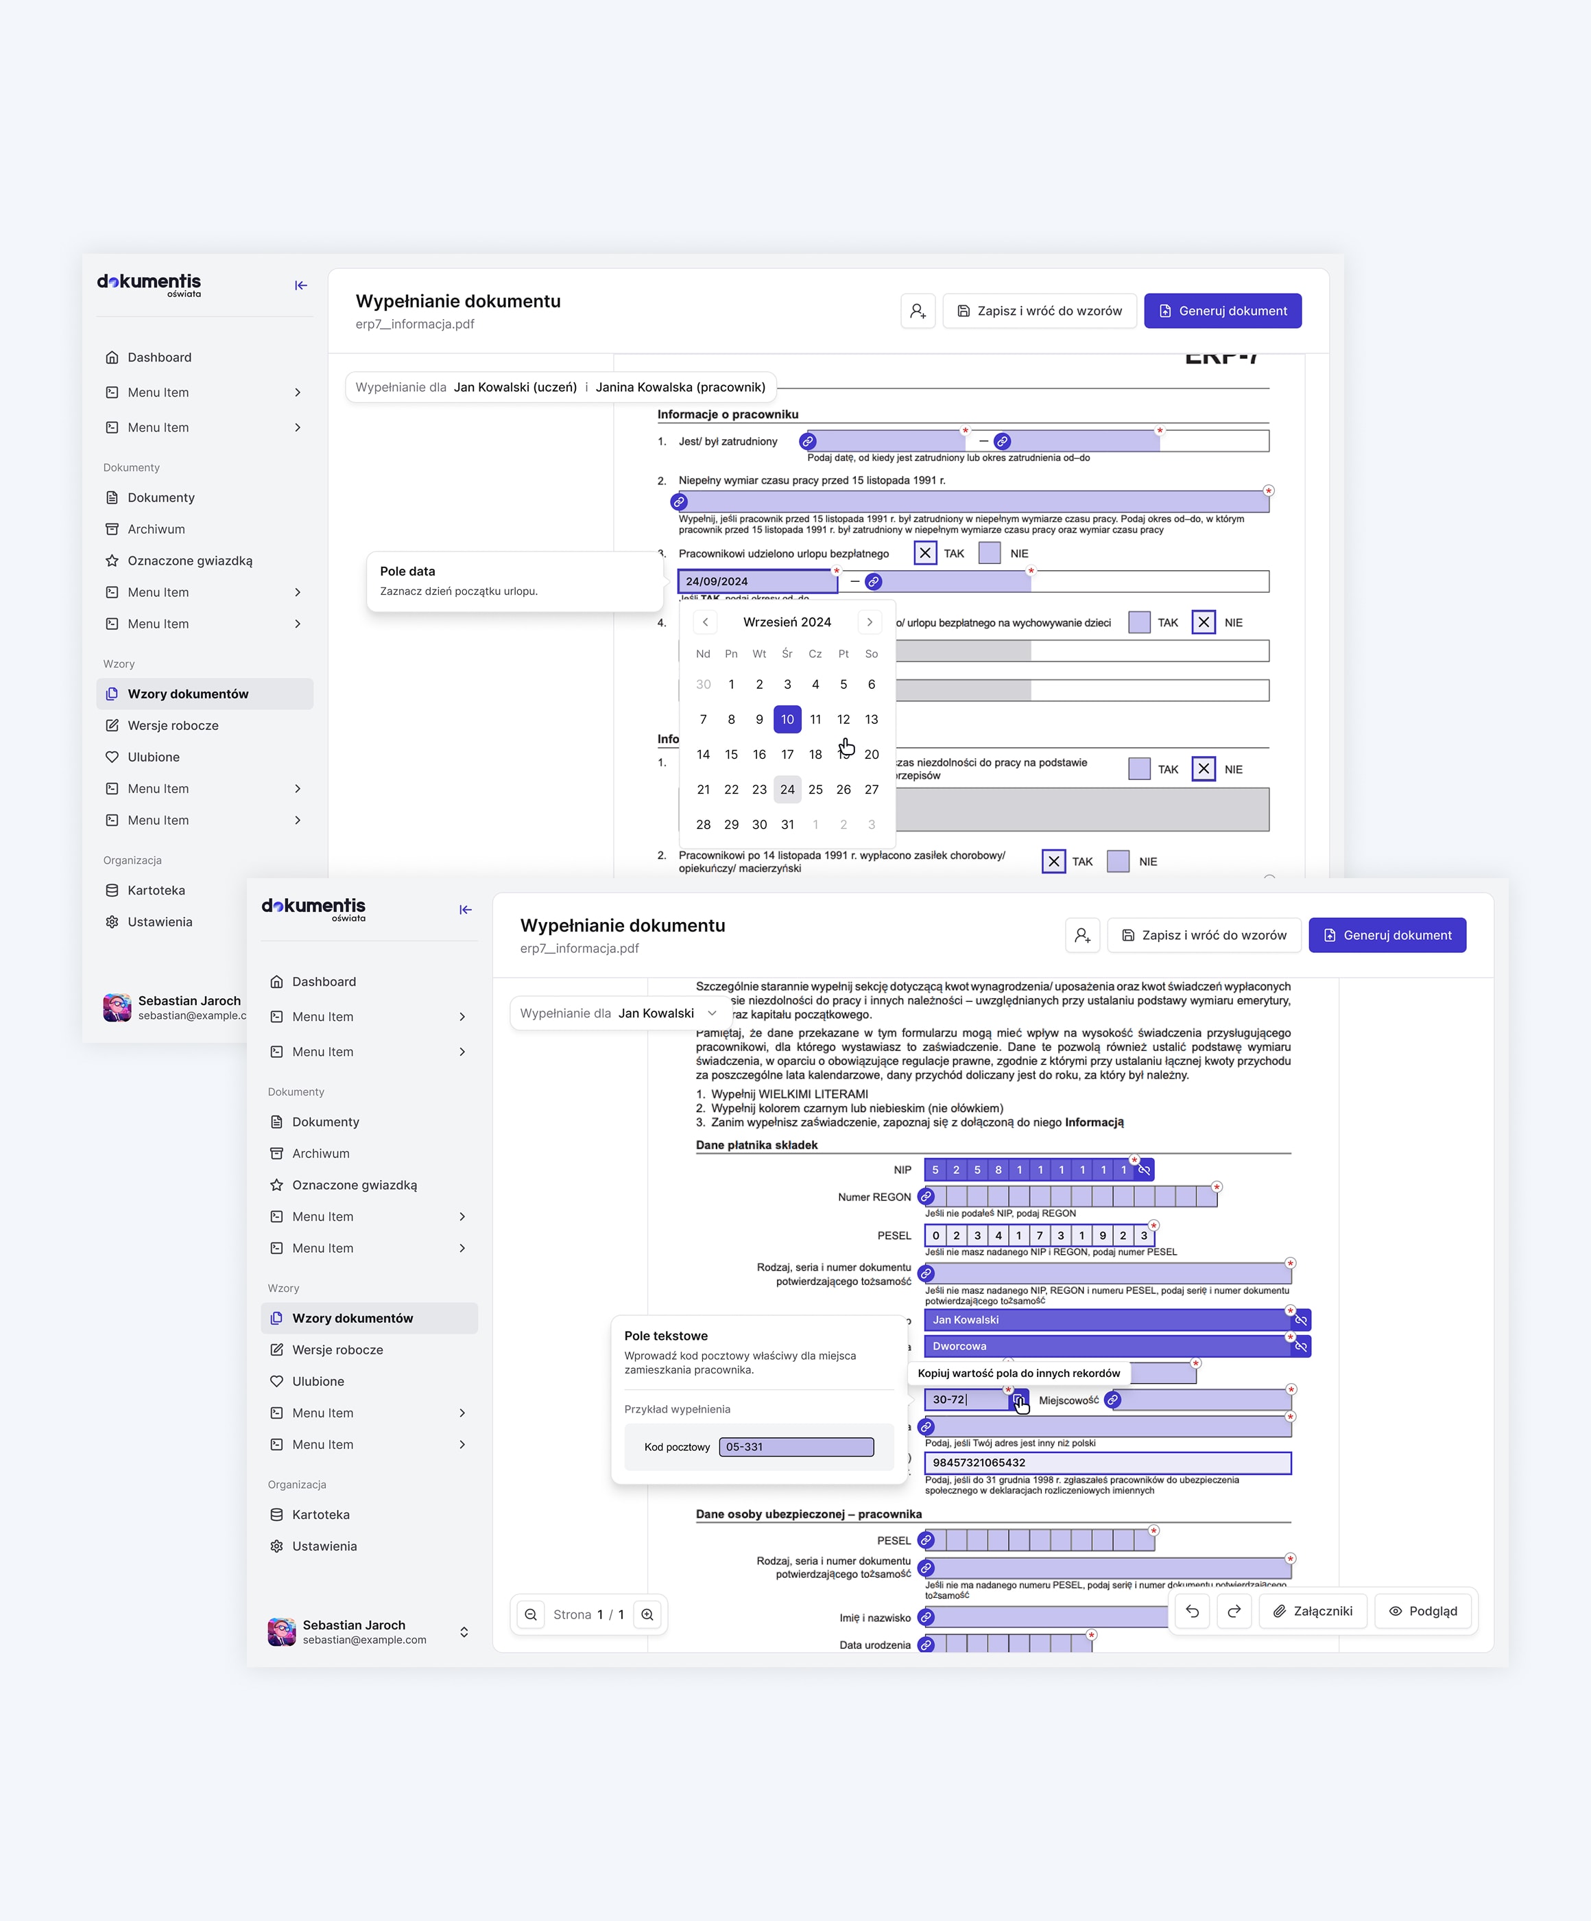Open Ulubione in back window sidebar
This screenshot has width=1591, height=1921.
[205, 757]
